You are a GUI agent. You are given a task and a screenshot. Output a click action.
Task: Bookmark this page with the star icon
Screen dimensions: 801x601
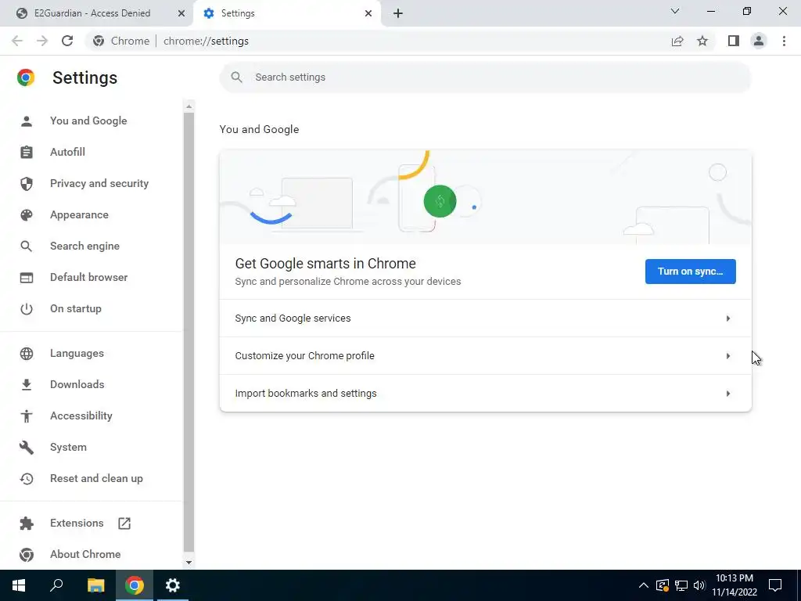pyautogui.click(x=702, y=41)
